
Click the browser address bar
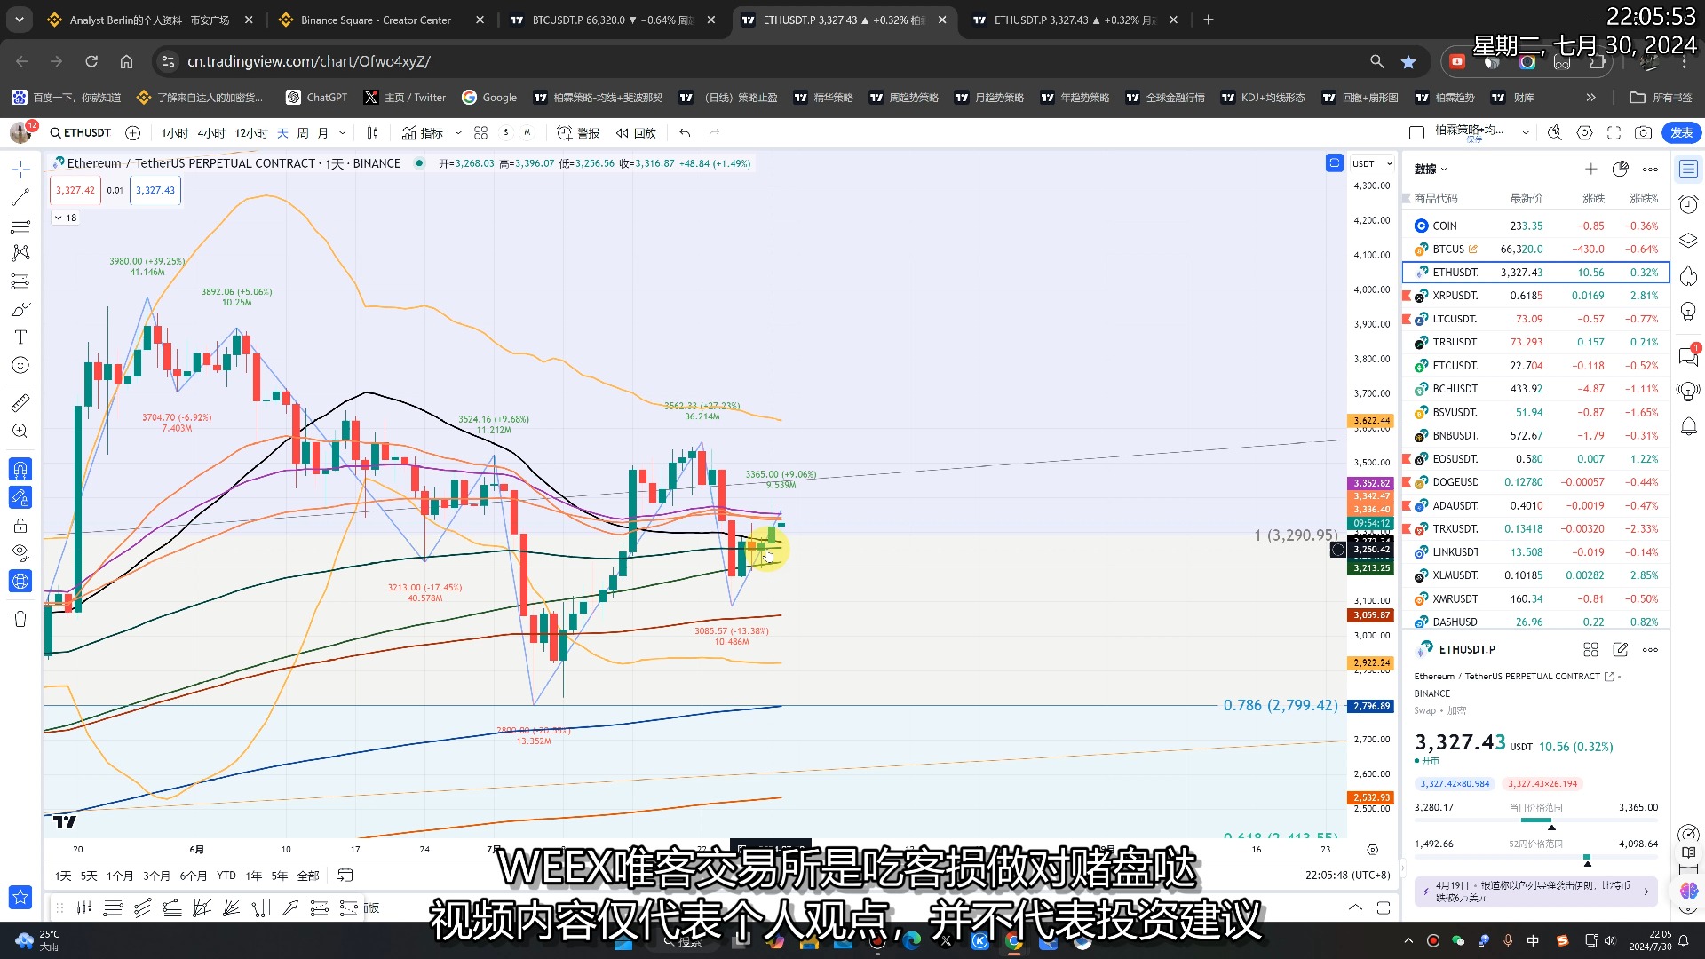click(x=764, y=61)
